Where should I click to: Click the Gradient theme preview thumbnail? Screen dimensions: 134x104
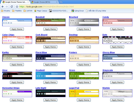pyautogui.click(x=51, y=75)
